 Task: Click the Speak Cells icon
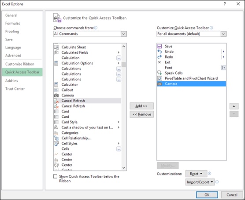pyautogui.click(x=160, y=73)
